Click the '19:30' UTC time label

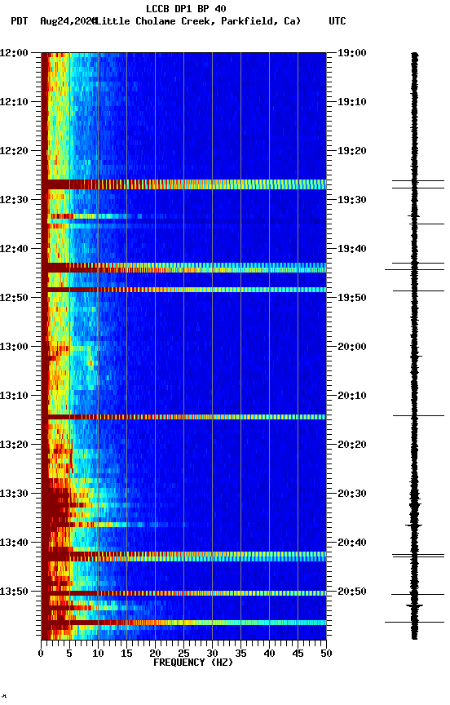tap(352, 200)
